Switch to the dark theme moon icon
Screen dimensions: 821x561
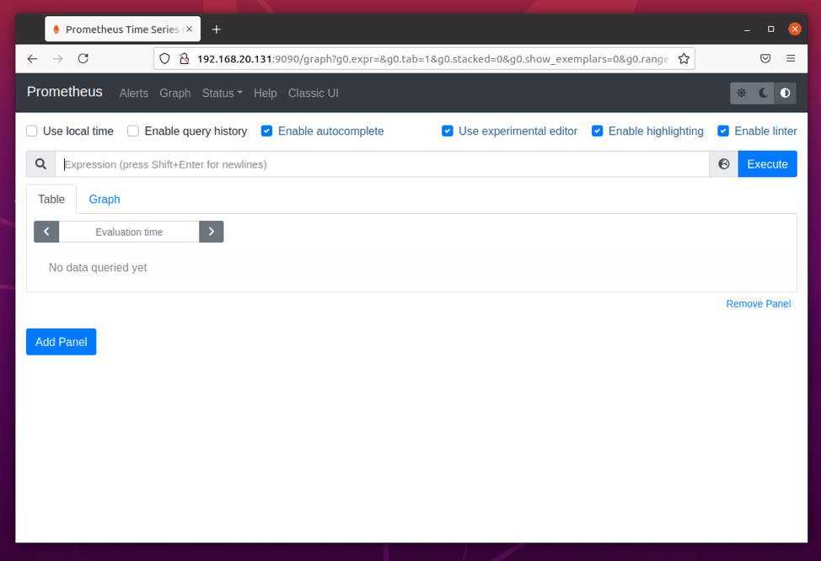pos(764,93)
